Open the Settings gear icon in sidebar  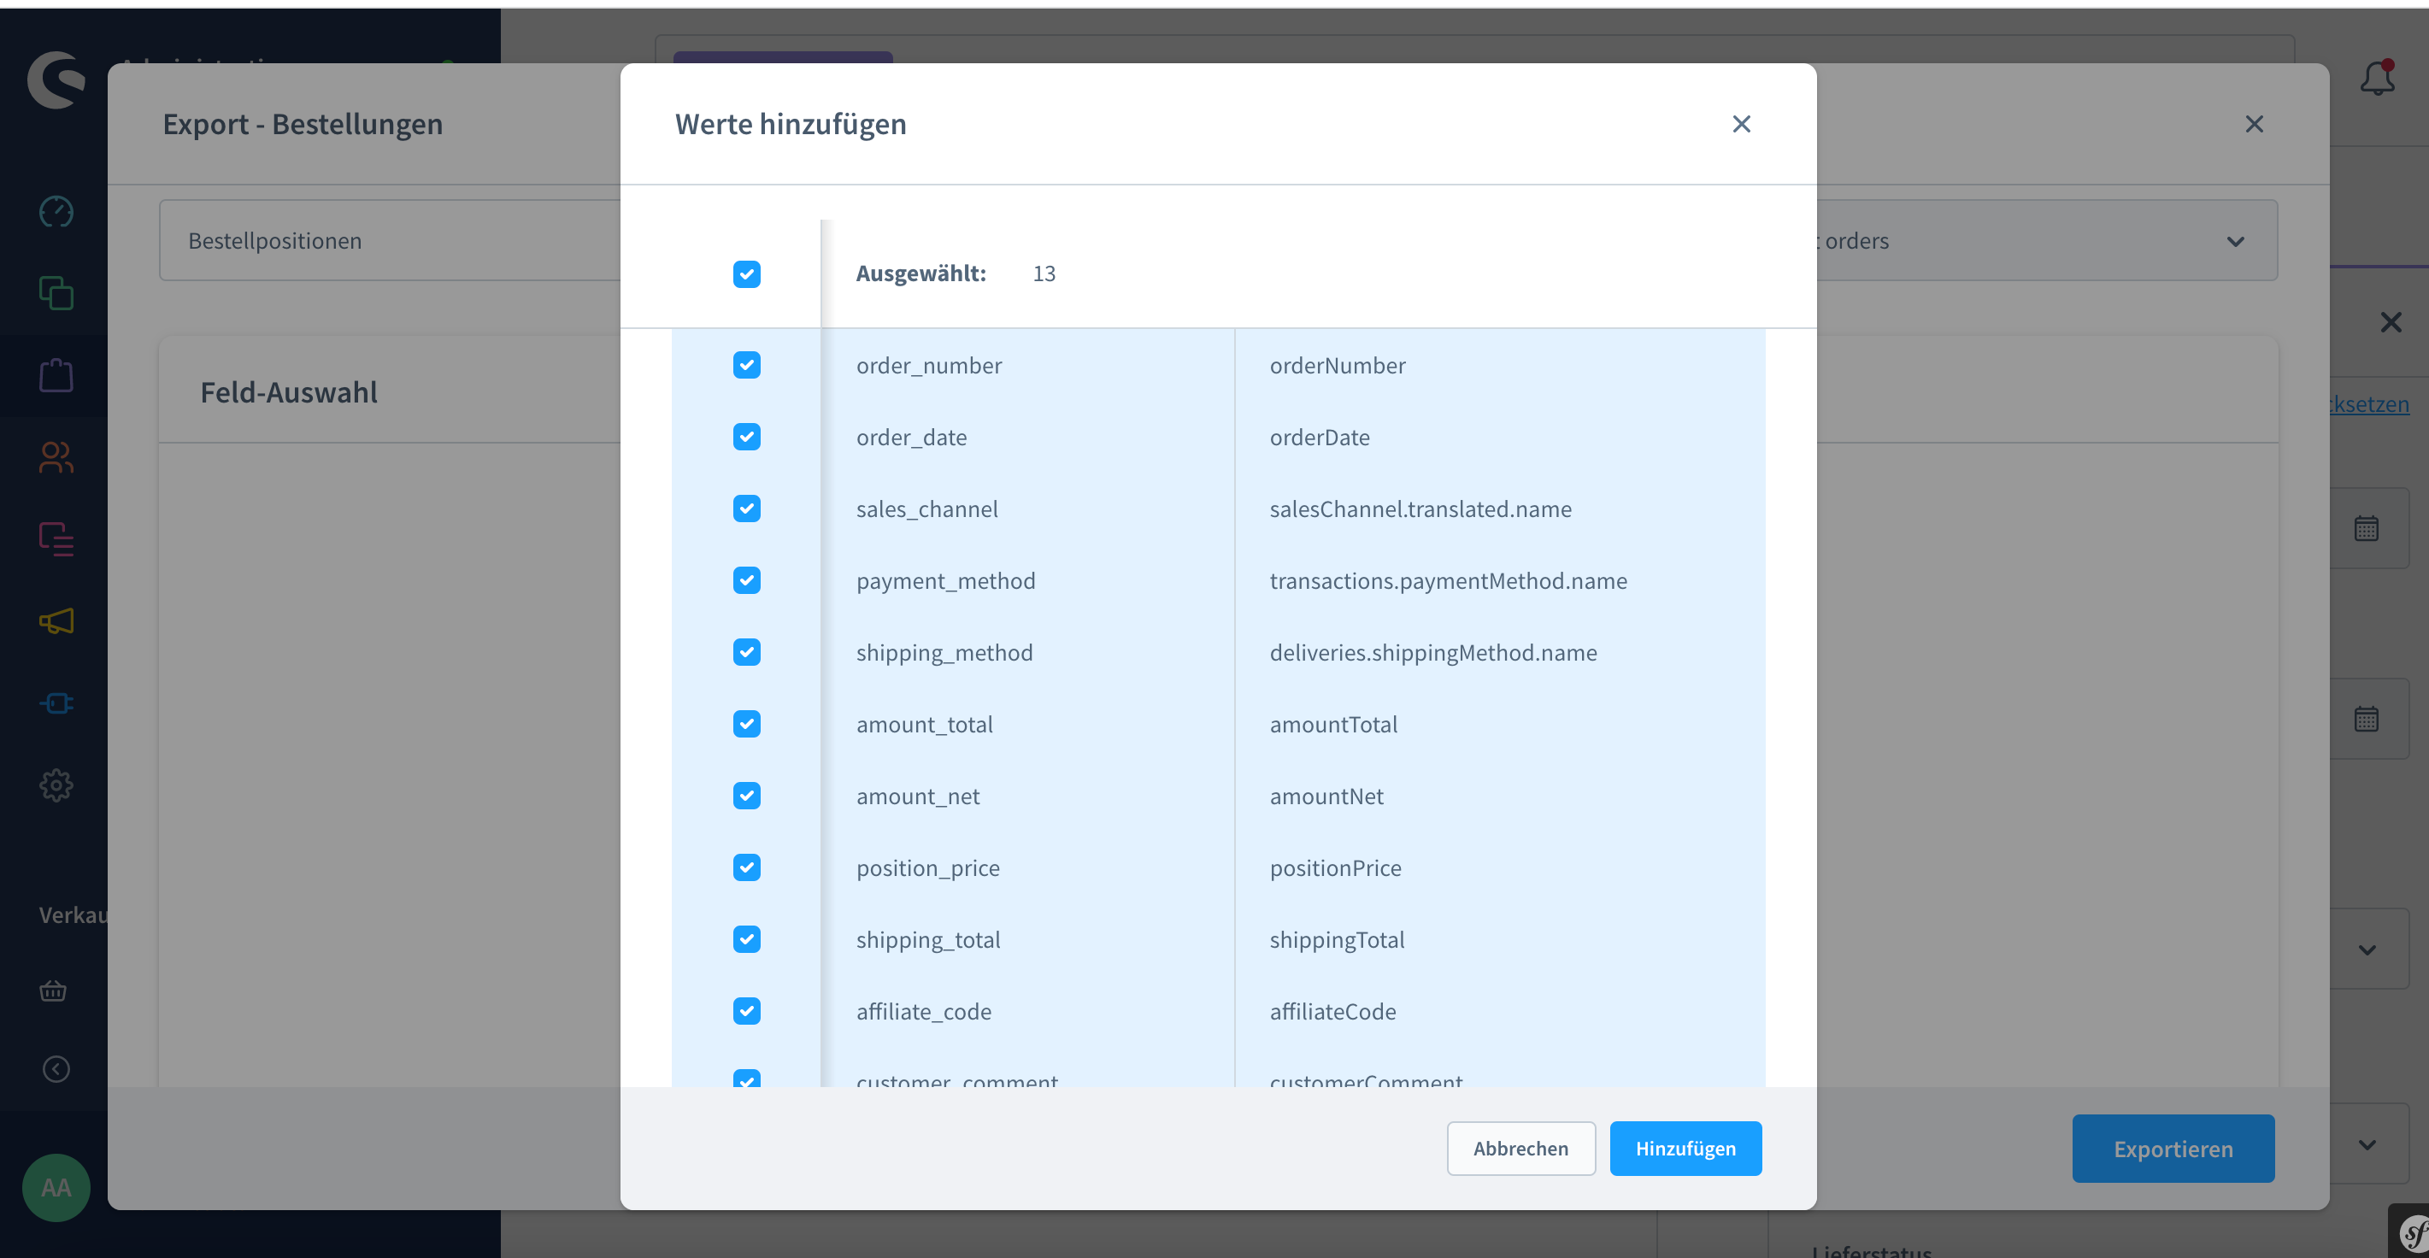56,785
